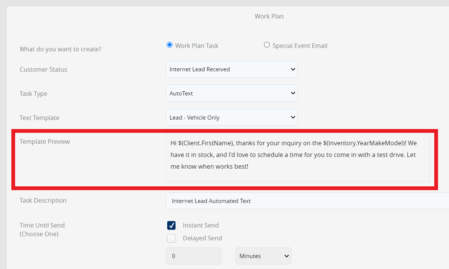Open the Minutes time unit dropdown
449x269 pixels.
point(263,256)
